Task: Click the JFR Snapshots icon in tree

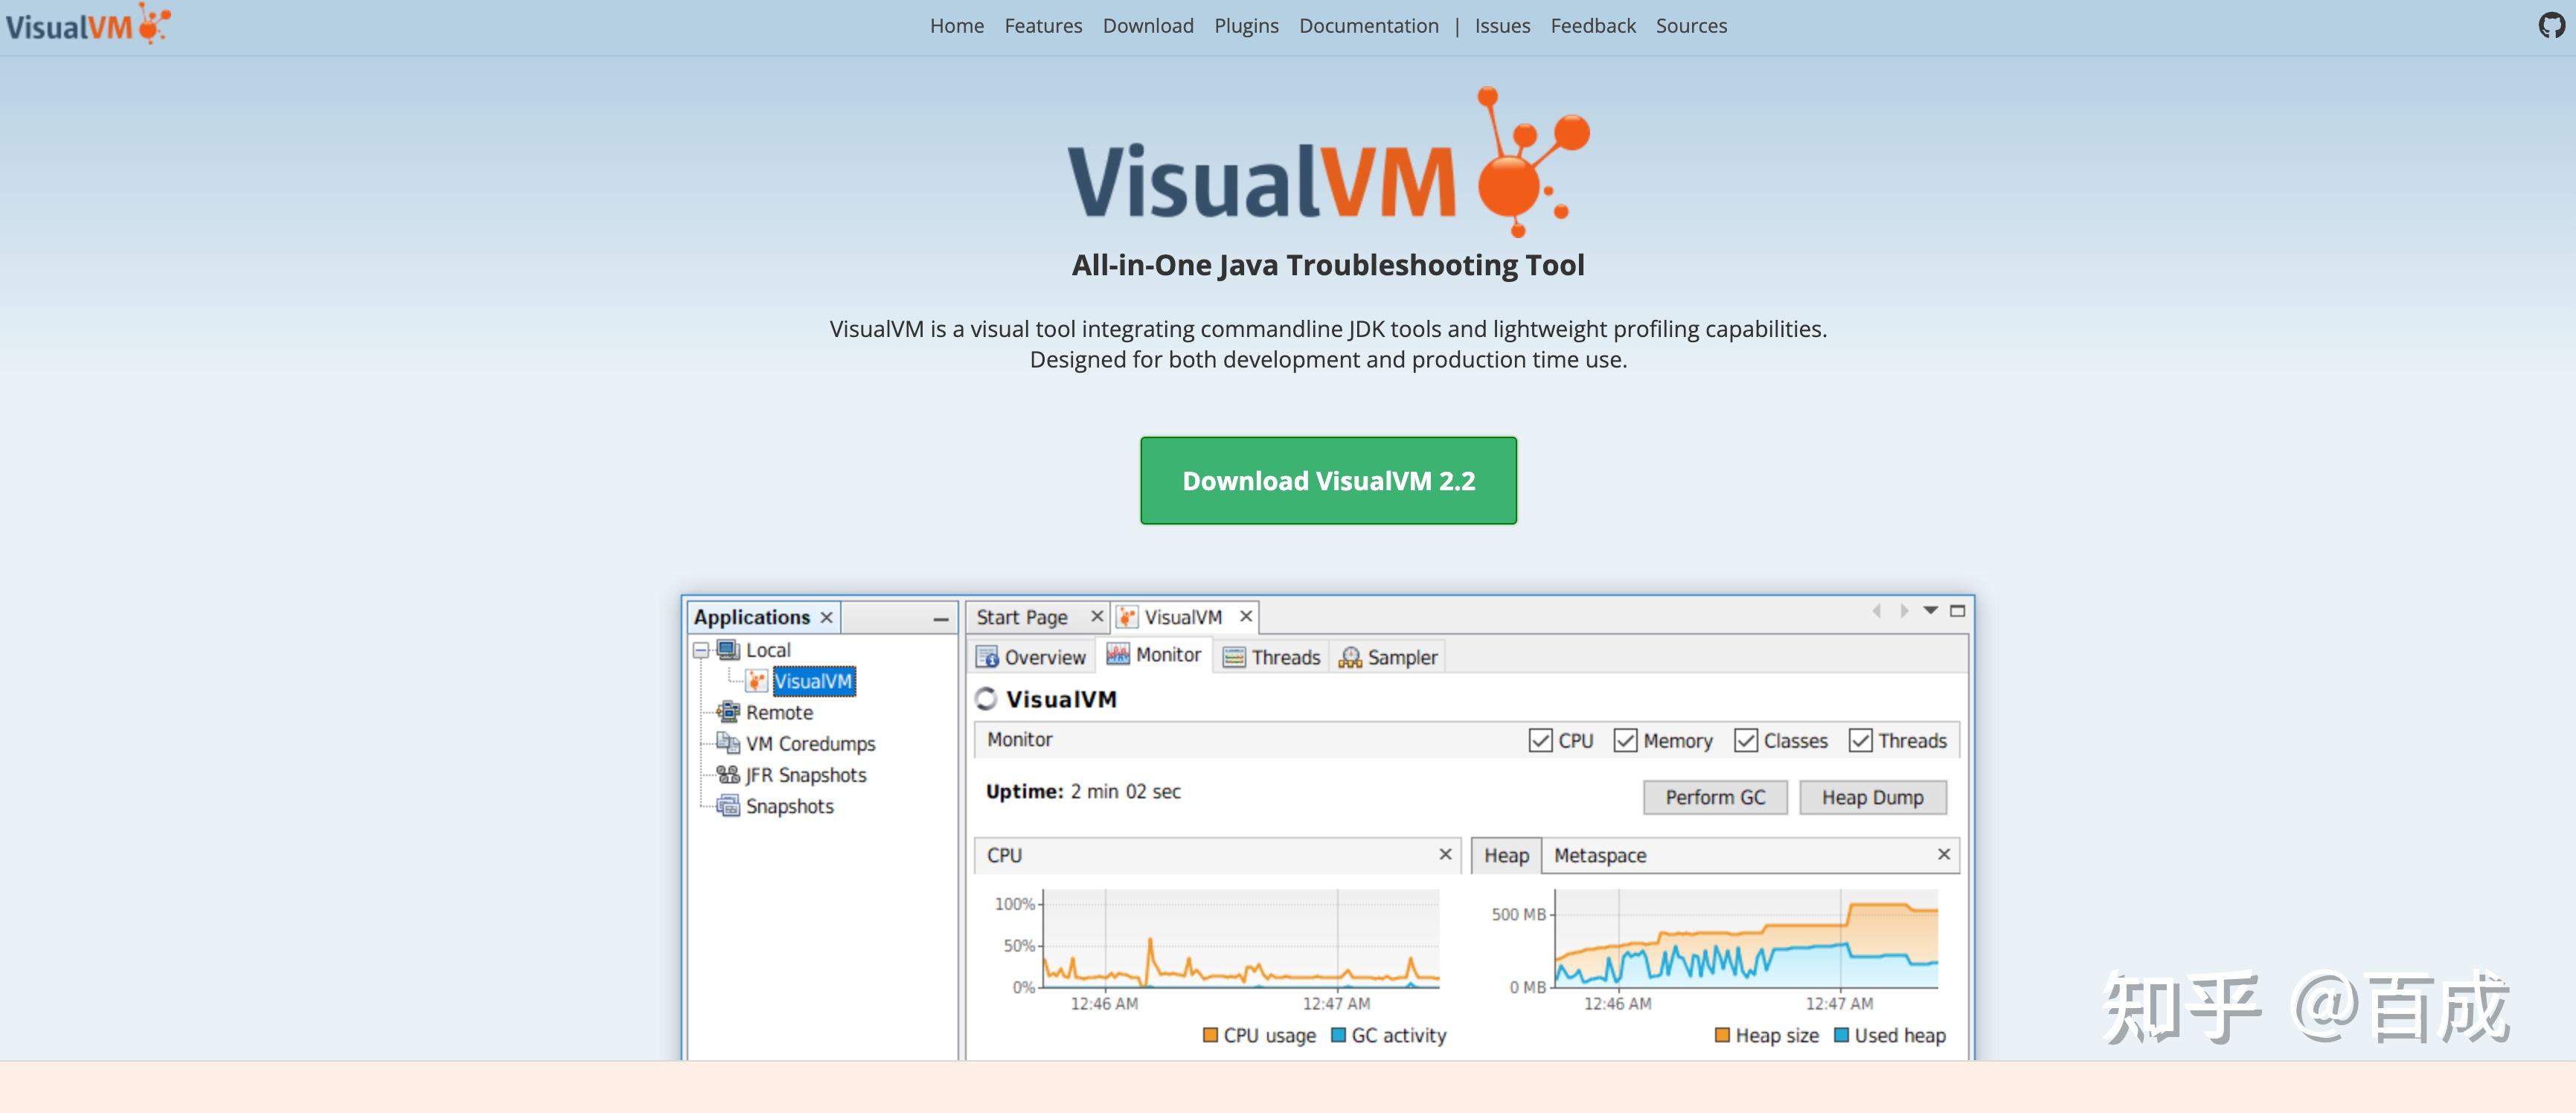Action: (x=728, y=774)
